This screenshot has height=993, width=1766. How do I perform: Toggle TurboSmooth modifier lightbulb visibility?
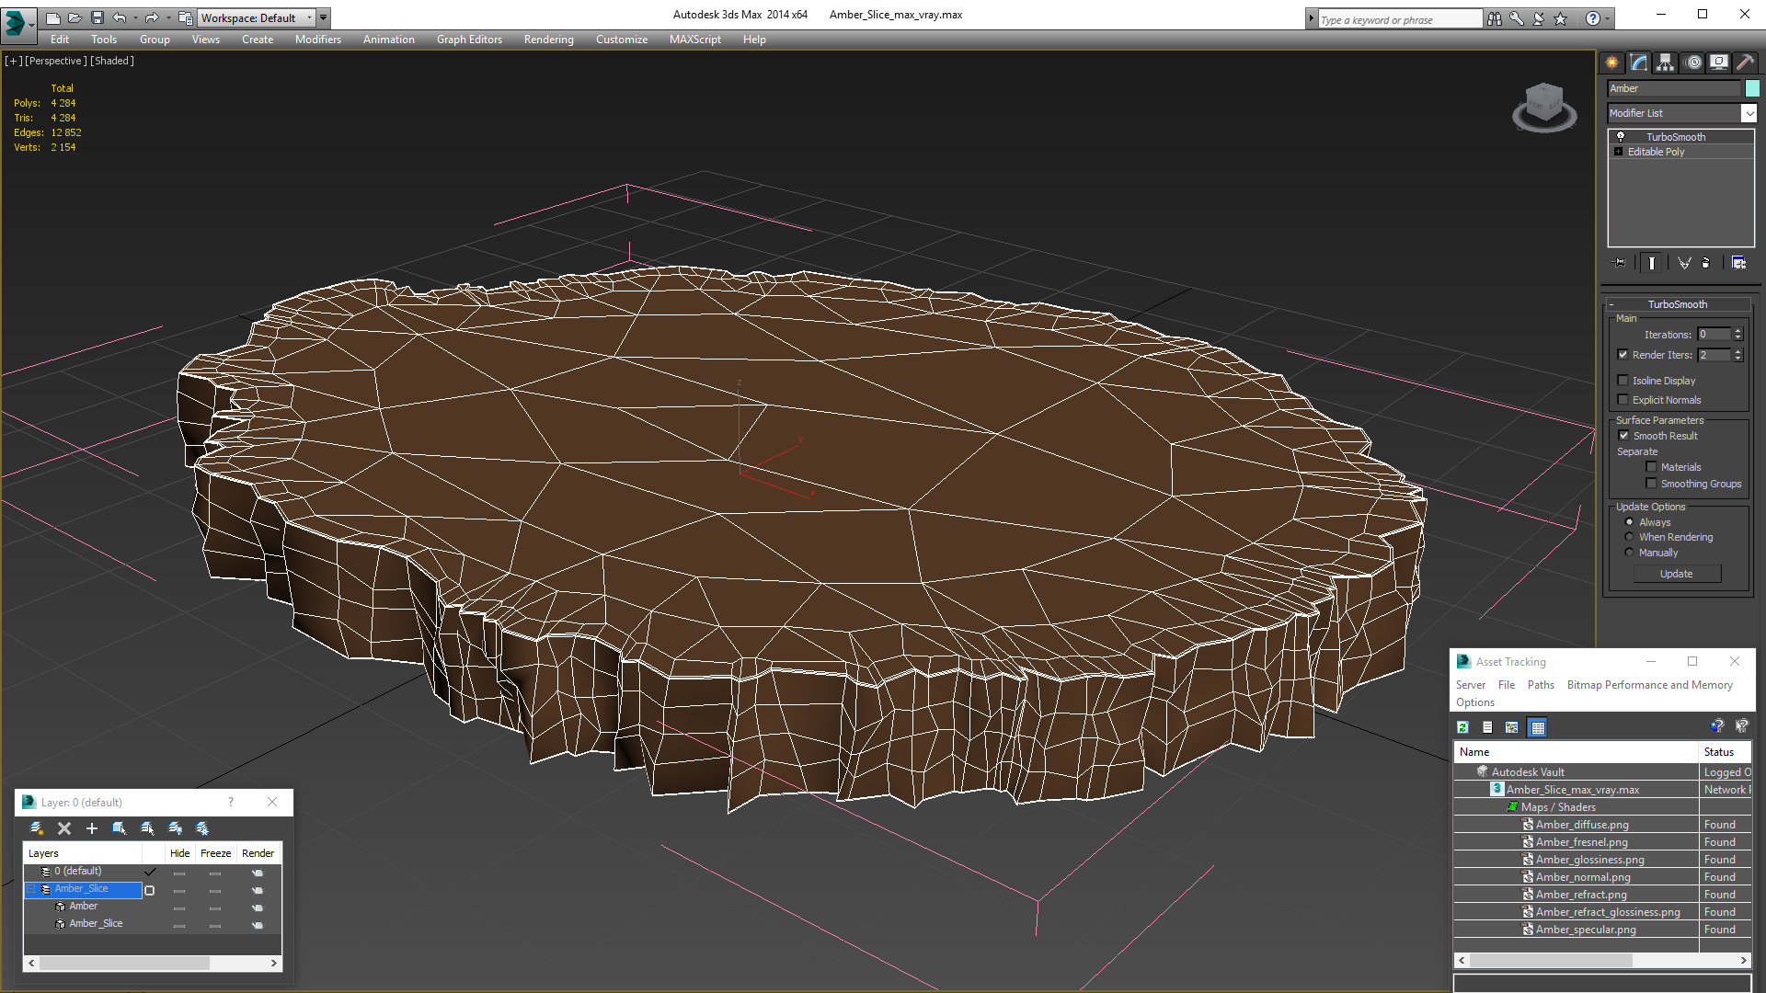tap(1621, 136)
